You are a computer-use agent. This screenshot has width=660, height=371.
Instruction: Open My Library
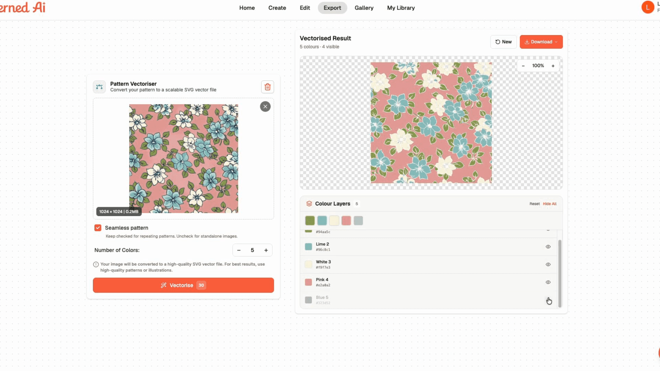401,8
